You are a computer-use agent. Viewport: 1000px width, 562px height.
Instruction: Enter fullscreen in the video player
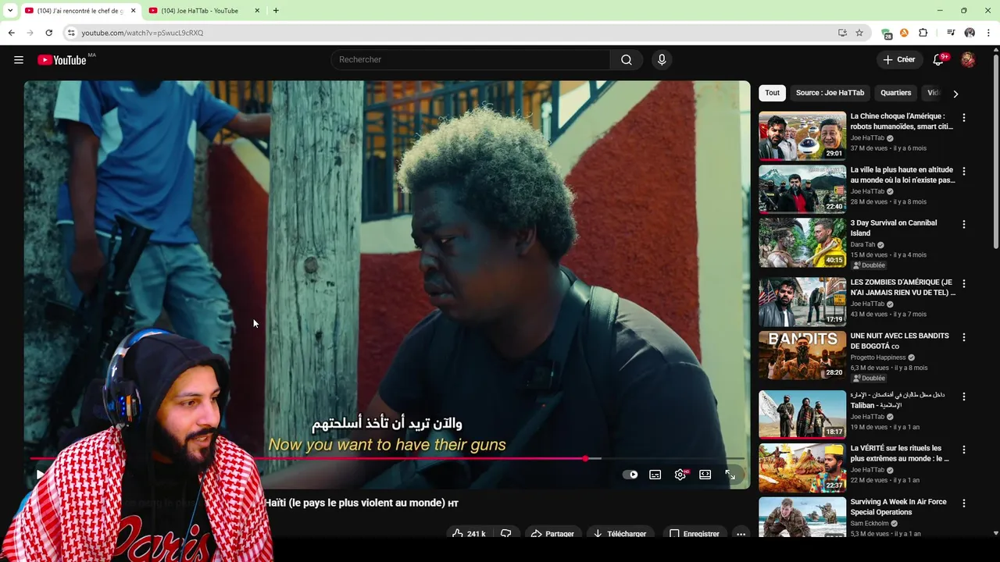click(x=730, y=475)
